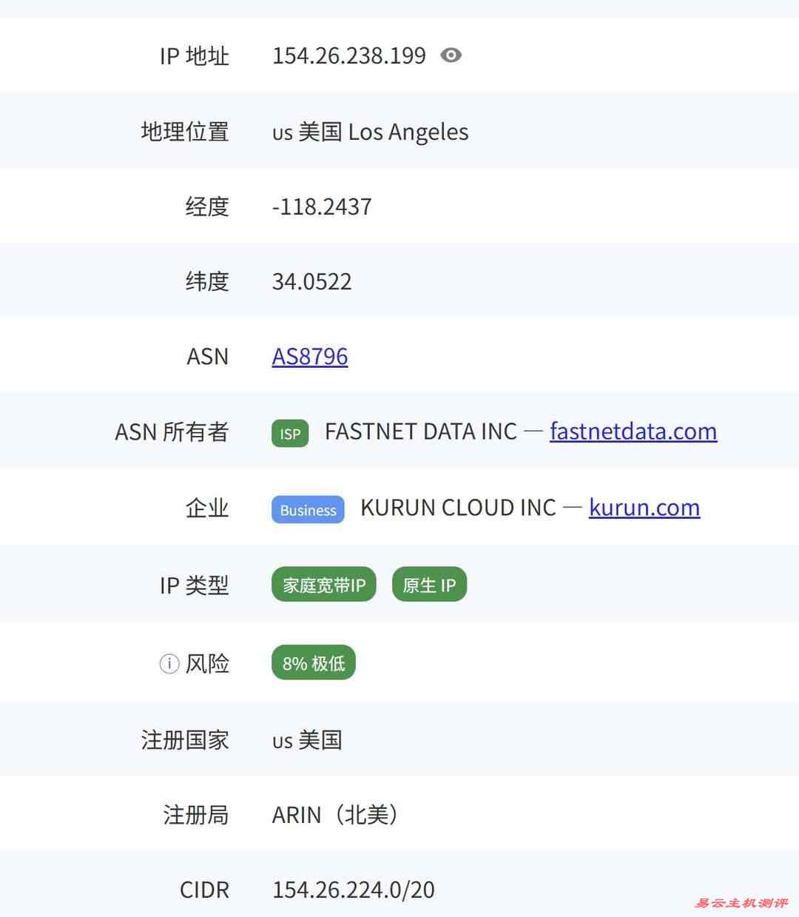Toggle the eye icon beside the IP address
799x917 pixels.
click(x=451, y=55)
